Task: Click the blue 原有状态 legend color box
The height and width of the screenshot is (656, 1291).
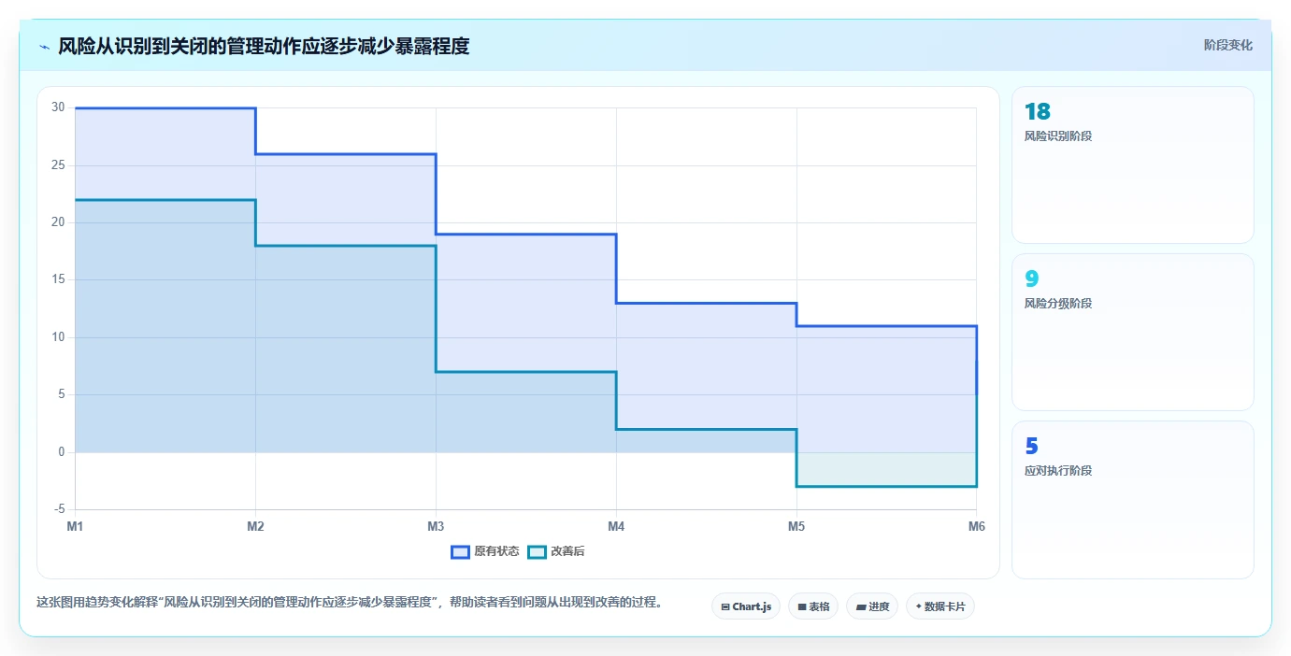Action: tap(460, 551)
